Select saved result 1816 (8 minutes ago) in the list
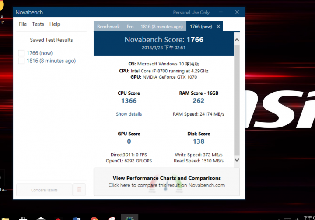 51,61
